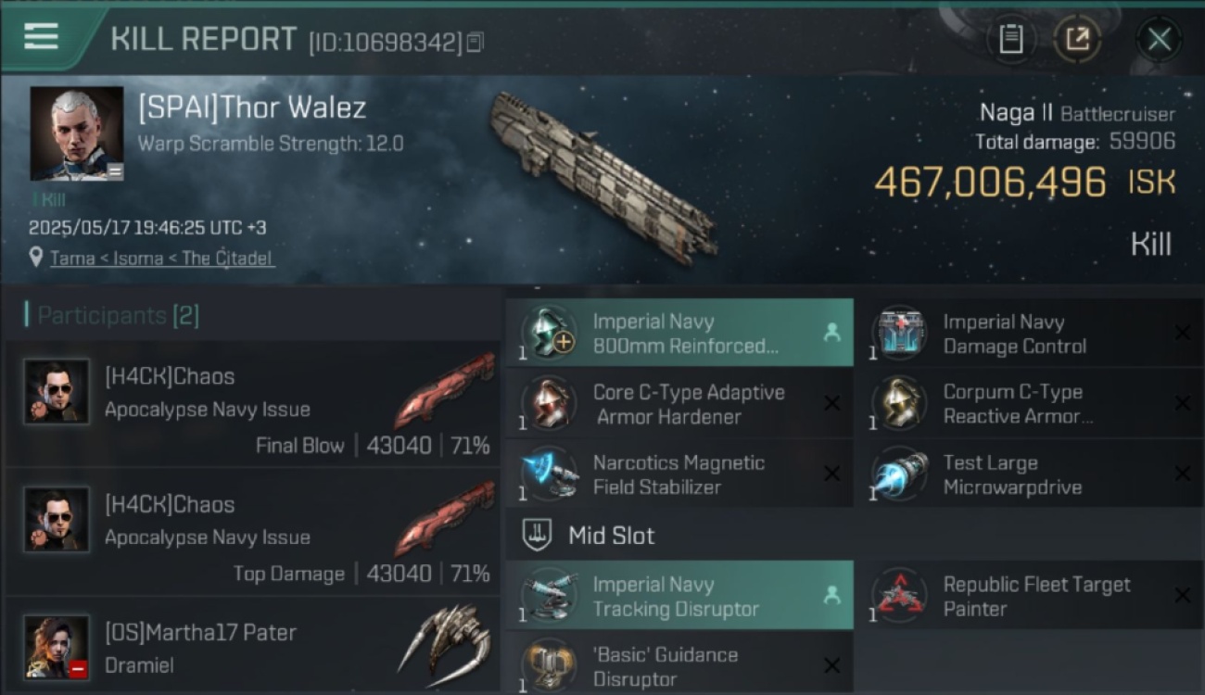This screenshot has width=1205, height=695.
Task: Select Narcotics Magnetic Field Stabilizer icon
Action: [x=549, y=474]
